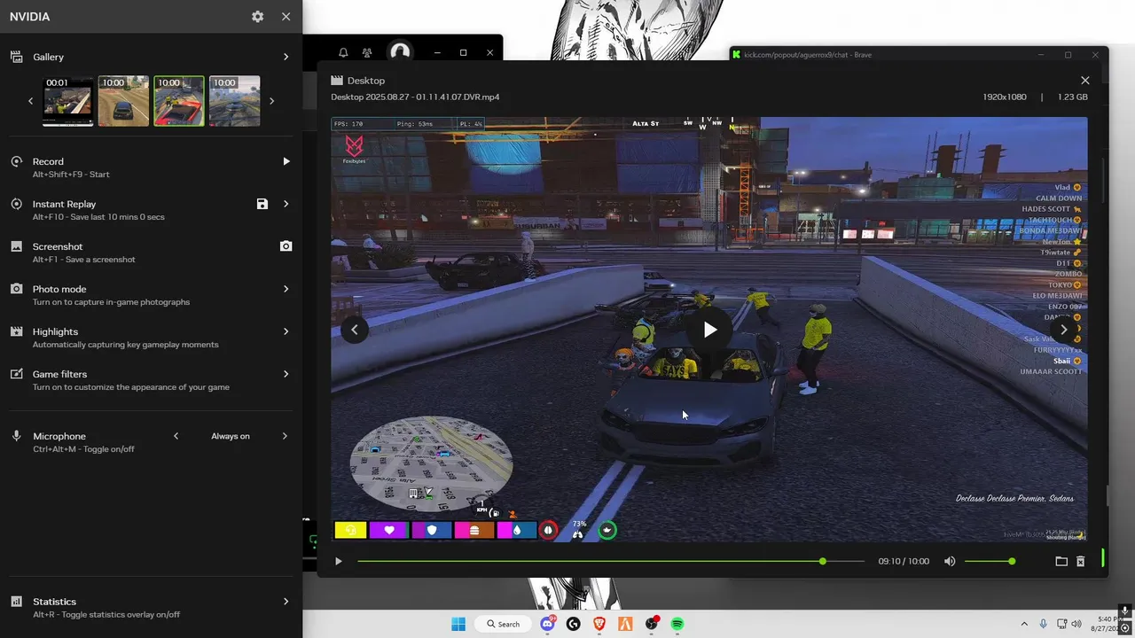Image resolution: width=1135 pixels, height=638 pixels.
Task: Open OBS Studio from the taskbar
Action: (x=652, y=624)
